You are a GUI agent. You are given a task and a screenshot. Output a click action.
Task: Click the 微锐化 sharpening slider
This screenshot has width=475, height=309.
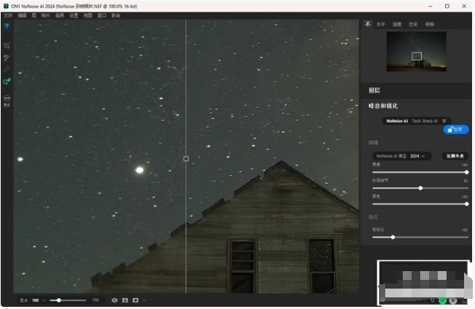pos(420,238)
